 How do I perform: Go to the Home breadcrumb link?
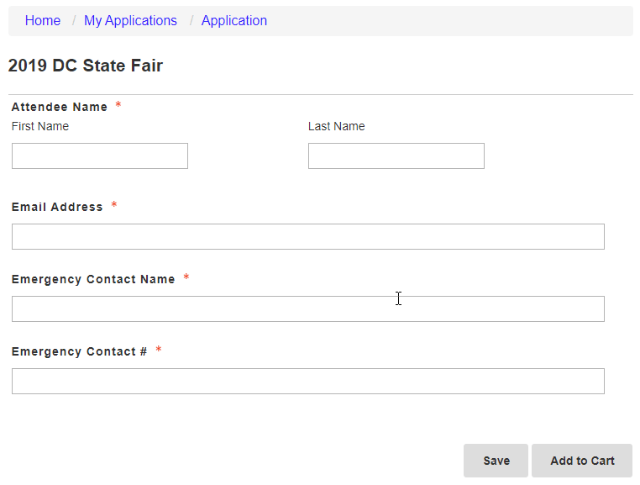[43, 20]
